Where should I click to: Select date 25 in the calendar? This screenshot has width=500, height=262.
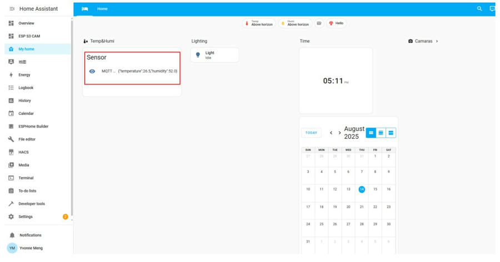[322, 224]
